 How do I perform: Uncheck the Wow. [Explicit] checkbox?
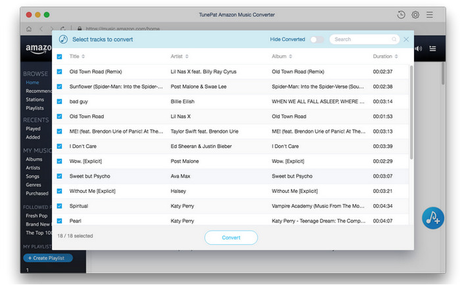pos(60,161)
